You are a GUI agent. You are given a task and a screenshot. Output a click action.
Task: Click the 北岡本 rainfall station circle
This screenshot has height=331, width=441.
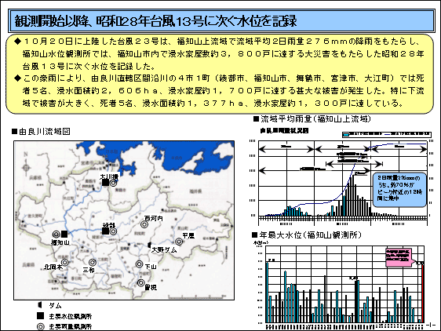click(x=64, y=263)
